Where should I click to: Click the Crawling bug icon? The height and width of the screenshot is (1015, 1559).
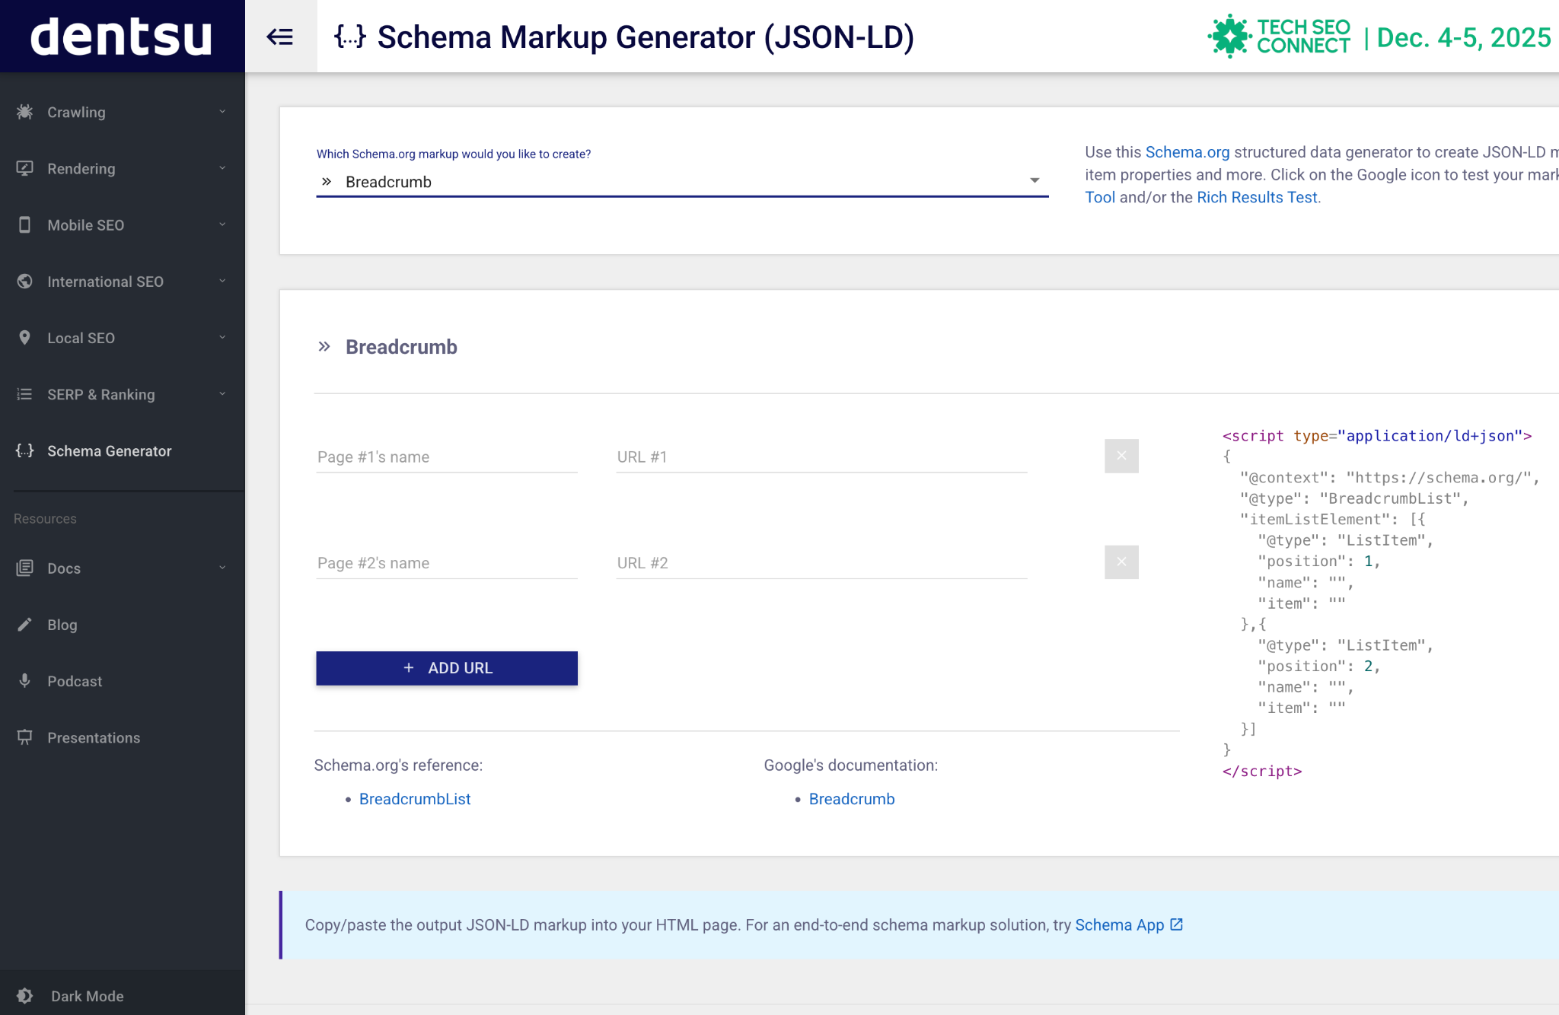coord(24,112)
